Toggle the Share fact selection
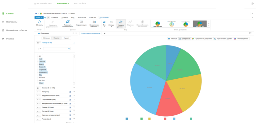This screenshot has height=123, width=256. click(x=41, y=83)
